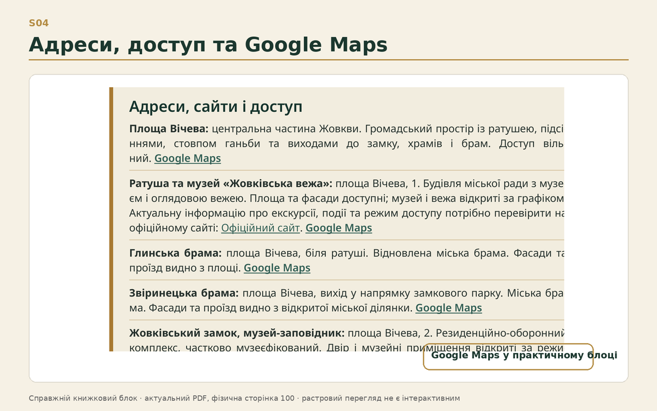Open the Офіційний сайт link

point(261,228)
